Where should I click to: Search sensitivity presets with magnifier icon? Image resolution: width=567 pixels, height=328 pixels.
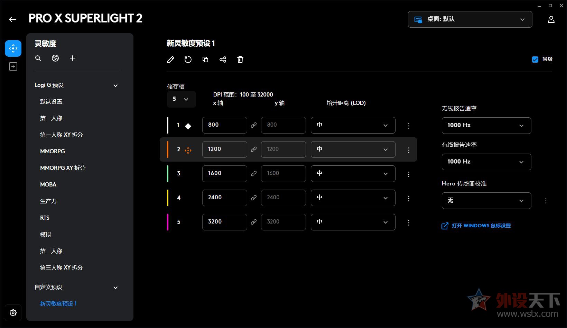pos(38,58)
